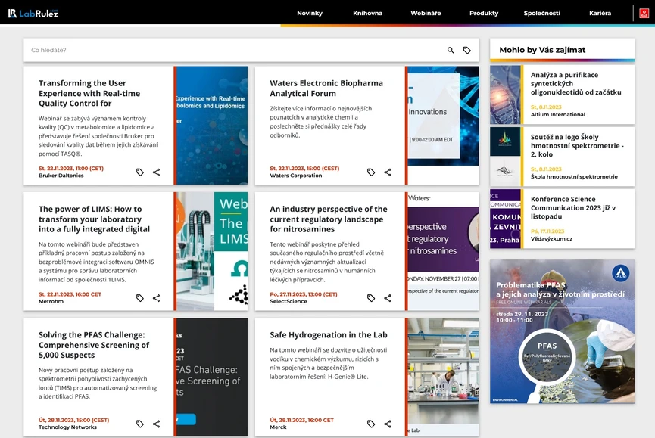Open 'Transforming the User Experience' webinar title
This screenshot has height=438, width=655.
(x=89, y=94)
